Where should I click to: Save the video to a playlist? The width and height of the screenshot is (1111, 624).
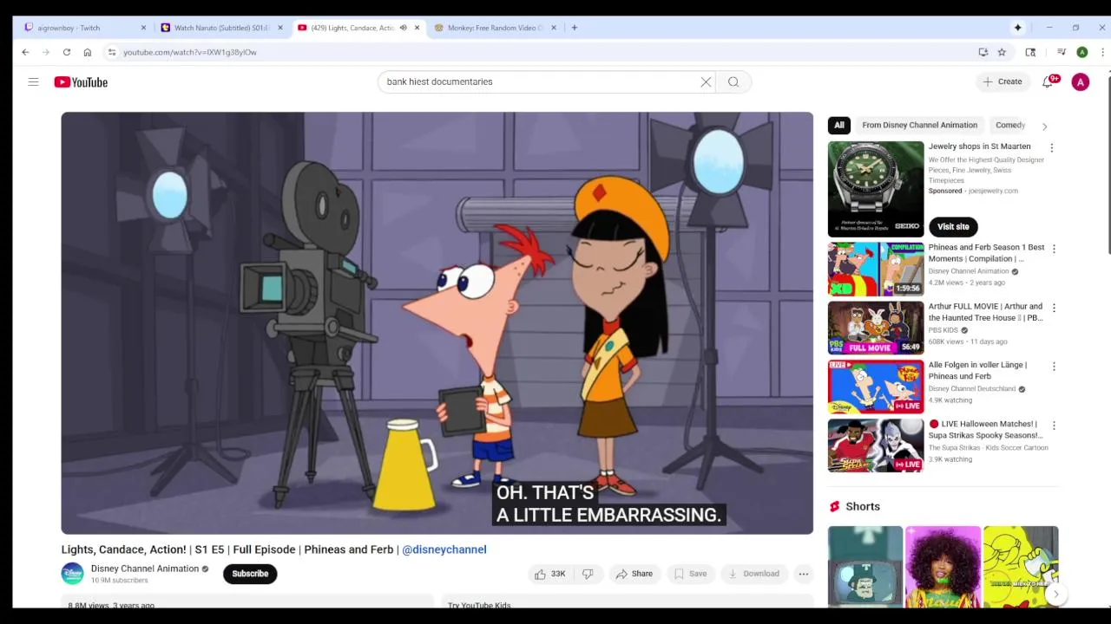[x=690, y=574]
